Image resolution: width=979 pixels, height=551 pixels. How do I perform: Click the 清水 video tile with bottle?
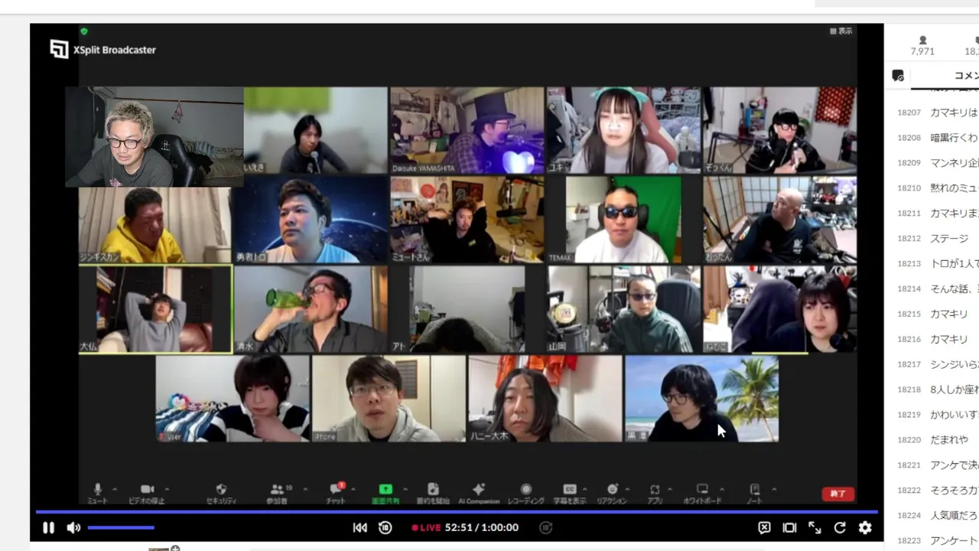pos(311,309)
